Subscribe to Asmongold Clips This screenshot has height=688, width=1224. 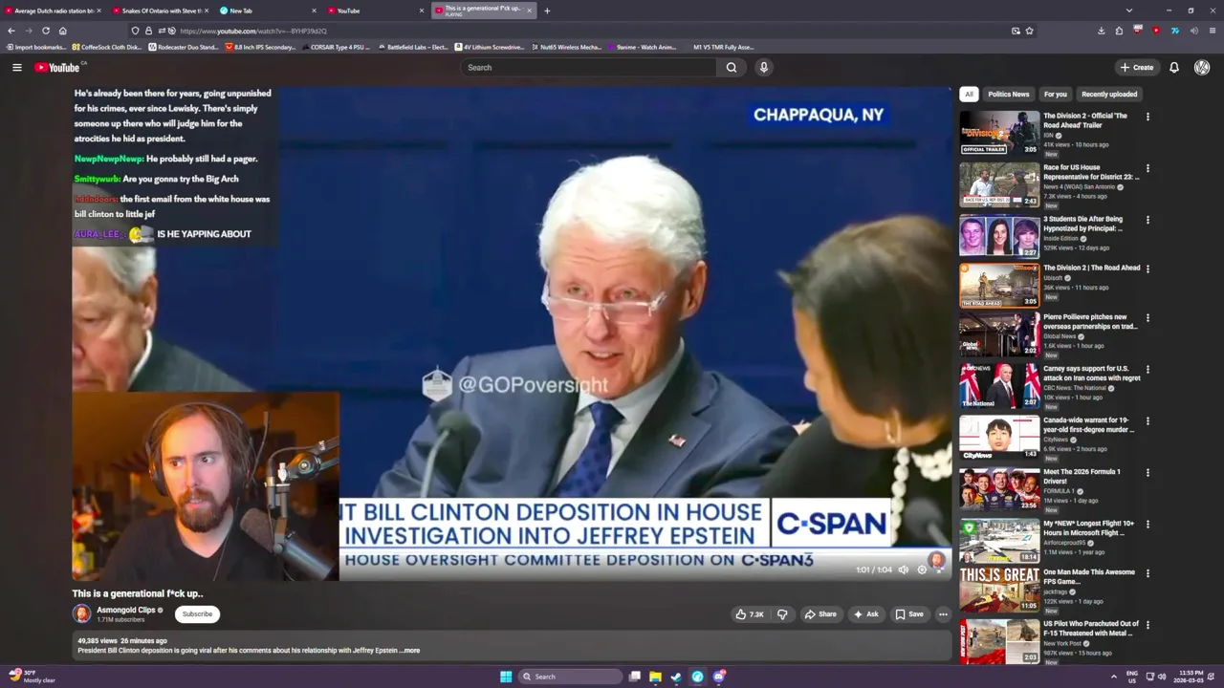198,613
